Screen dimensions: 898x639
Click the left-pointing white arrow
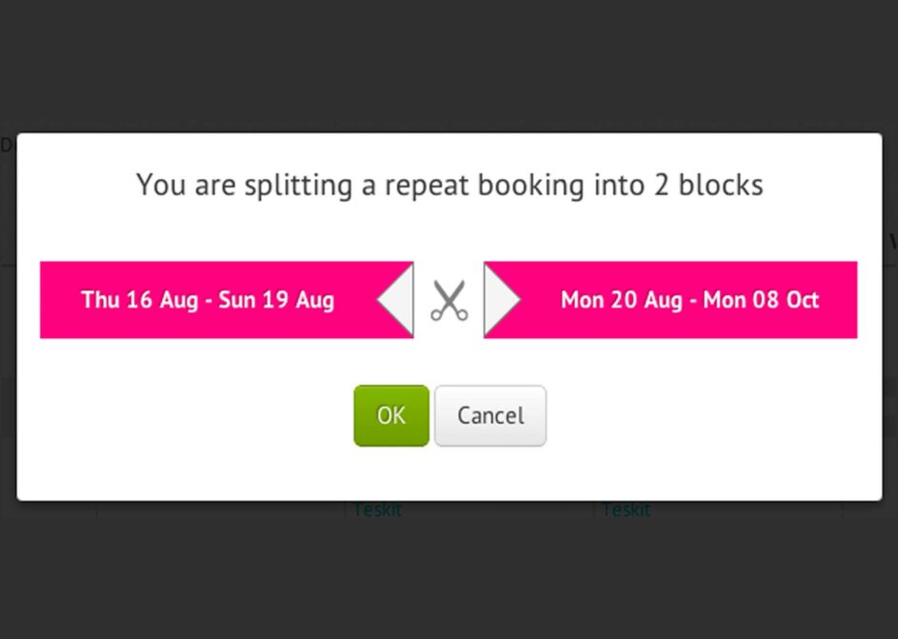click(x=395, y=299)
